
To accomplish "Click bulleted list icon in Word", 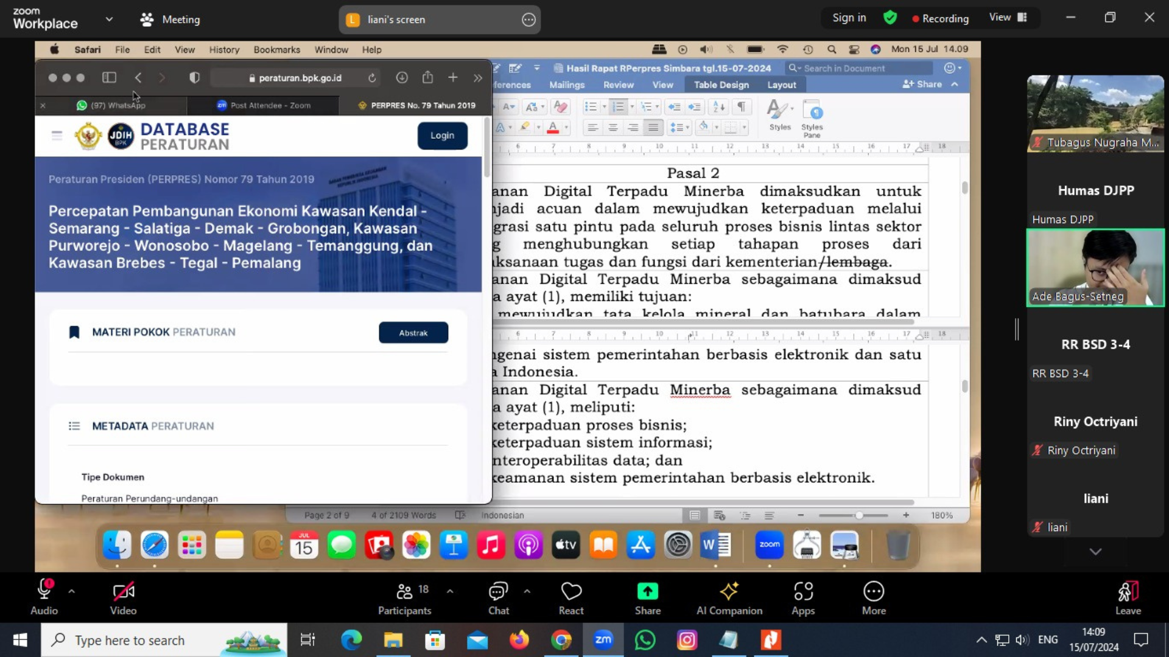I will [591, 107].
